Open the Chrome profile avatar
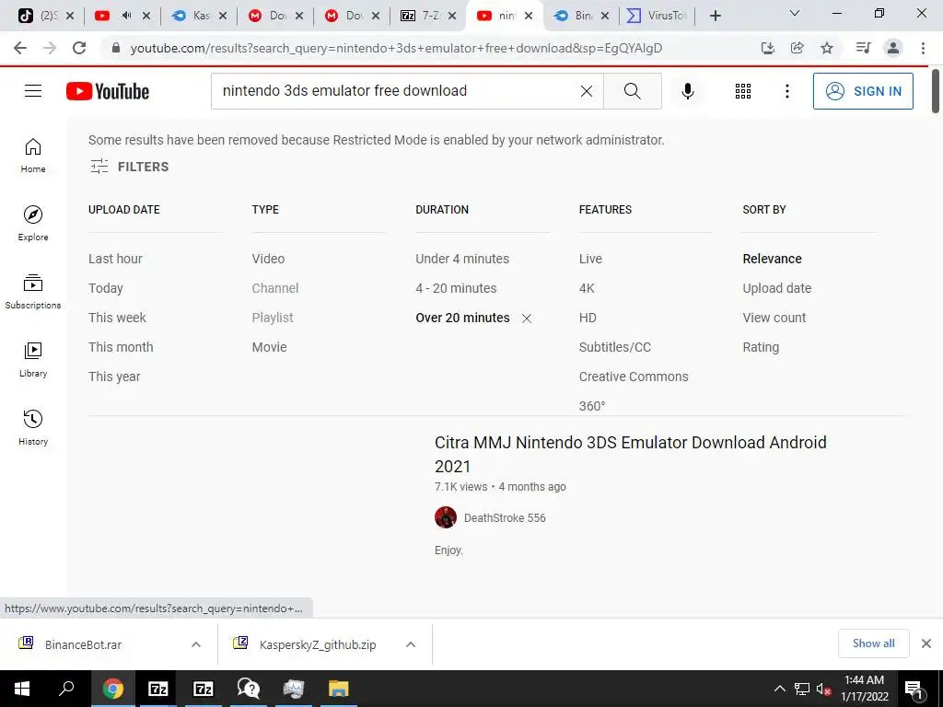This screenshot has width=943, height=707. [893, 48]
